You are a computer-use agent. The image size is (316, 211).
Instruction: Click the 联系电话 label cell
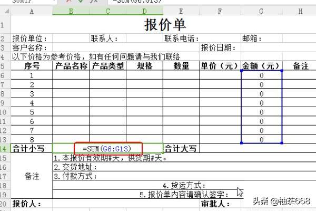point(181,39)
